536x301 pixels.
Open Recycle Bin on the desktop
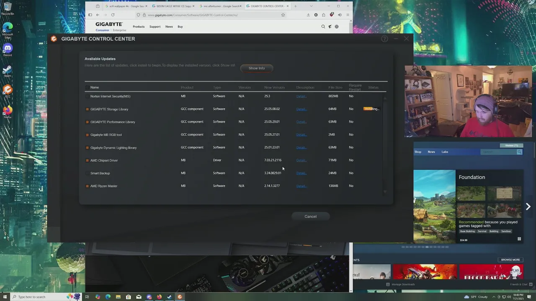point(8,8)
